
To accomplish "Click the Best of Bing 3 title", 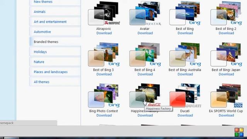I will 103,70.
